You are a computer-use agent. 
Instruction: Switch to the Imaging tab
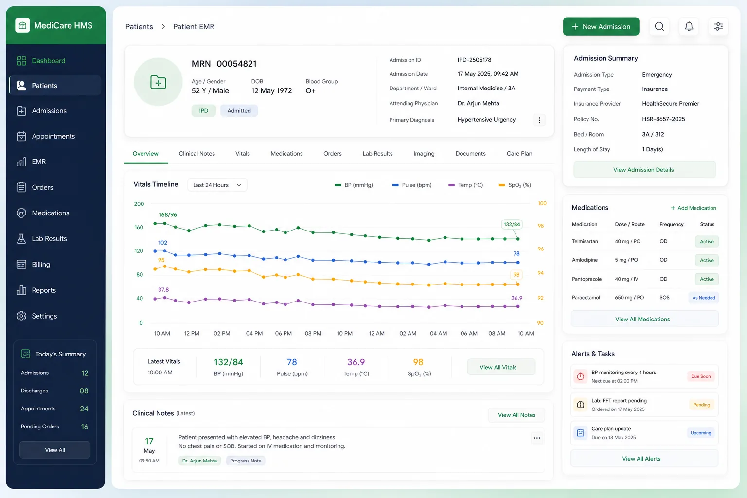(424, 154)
